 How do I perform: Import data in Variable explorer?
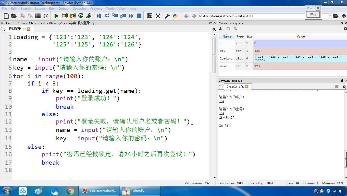click(x=221, y=29)
